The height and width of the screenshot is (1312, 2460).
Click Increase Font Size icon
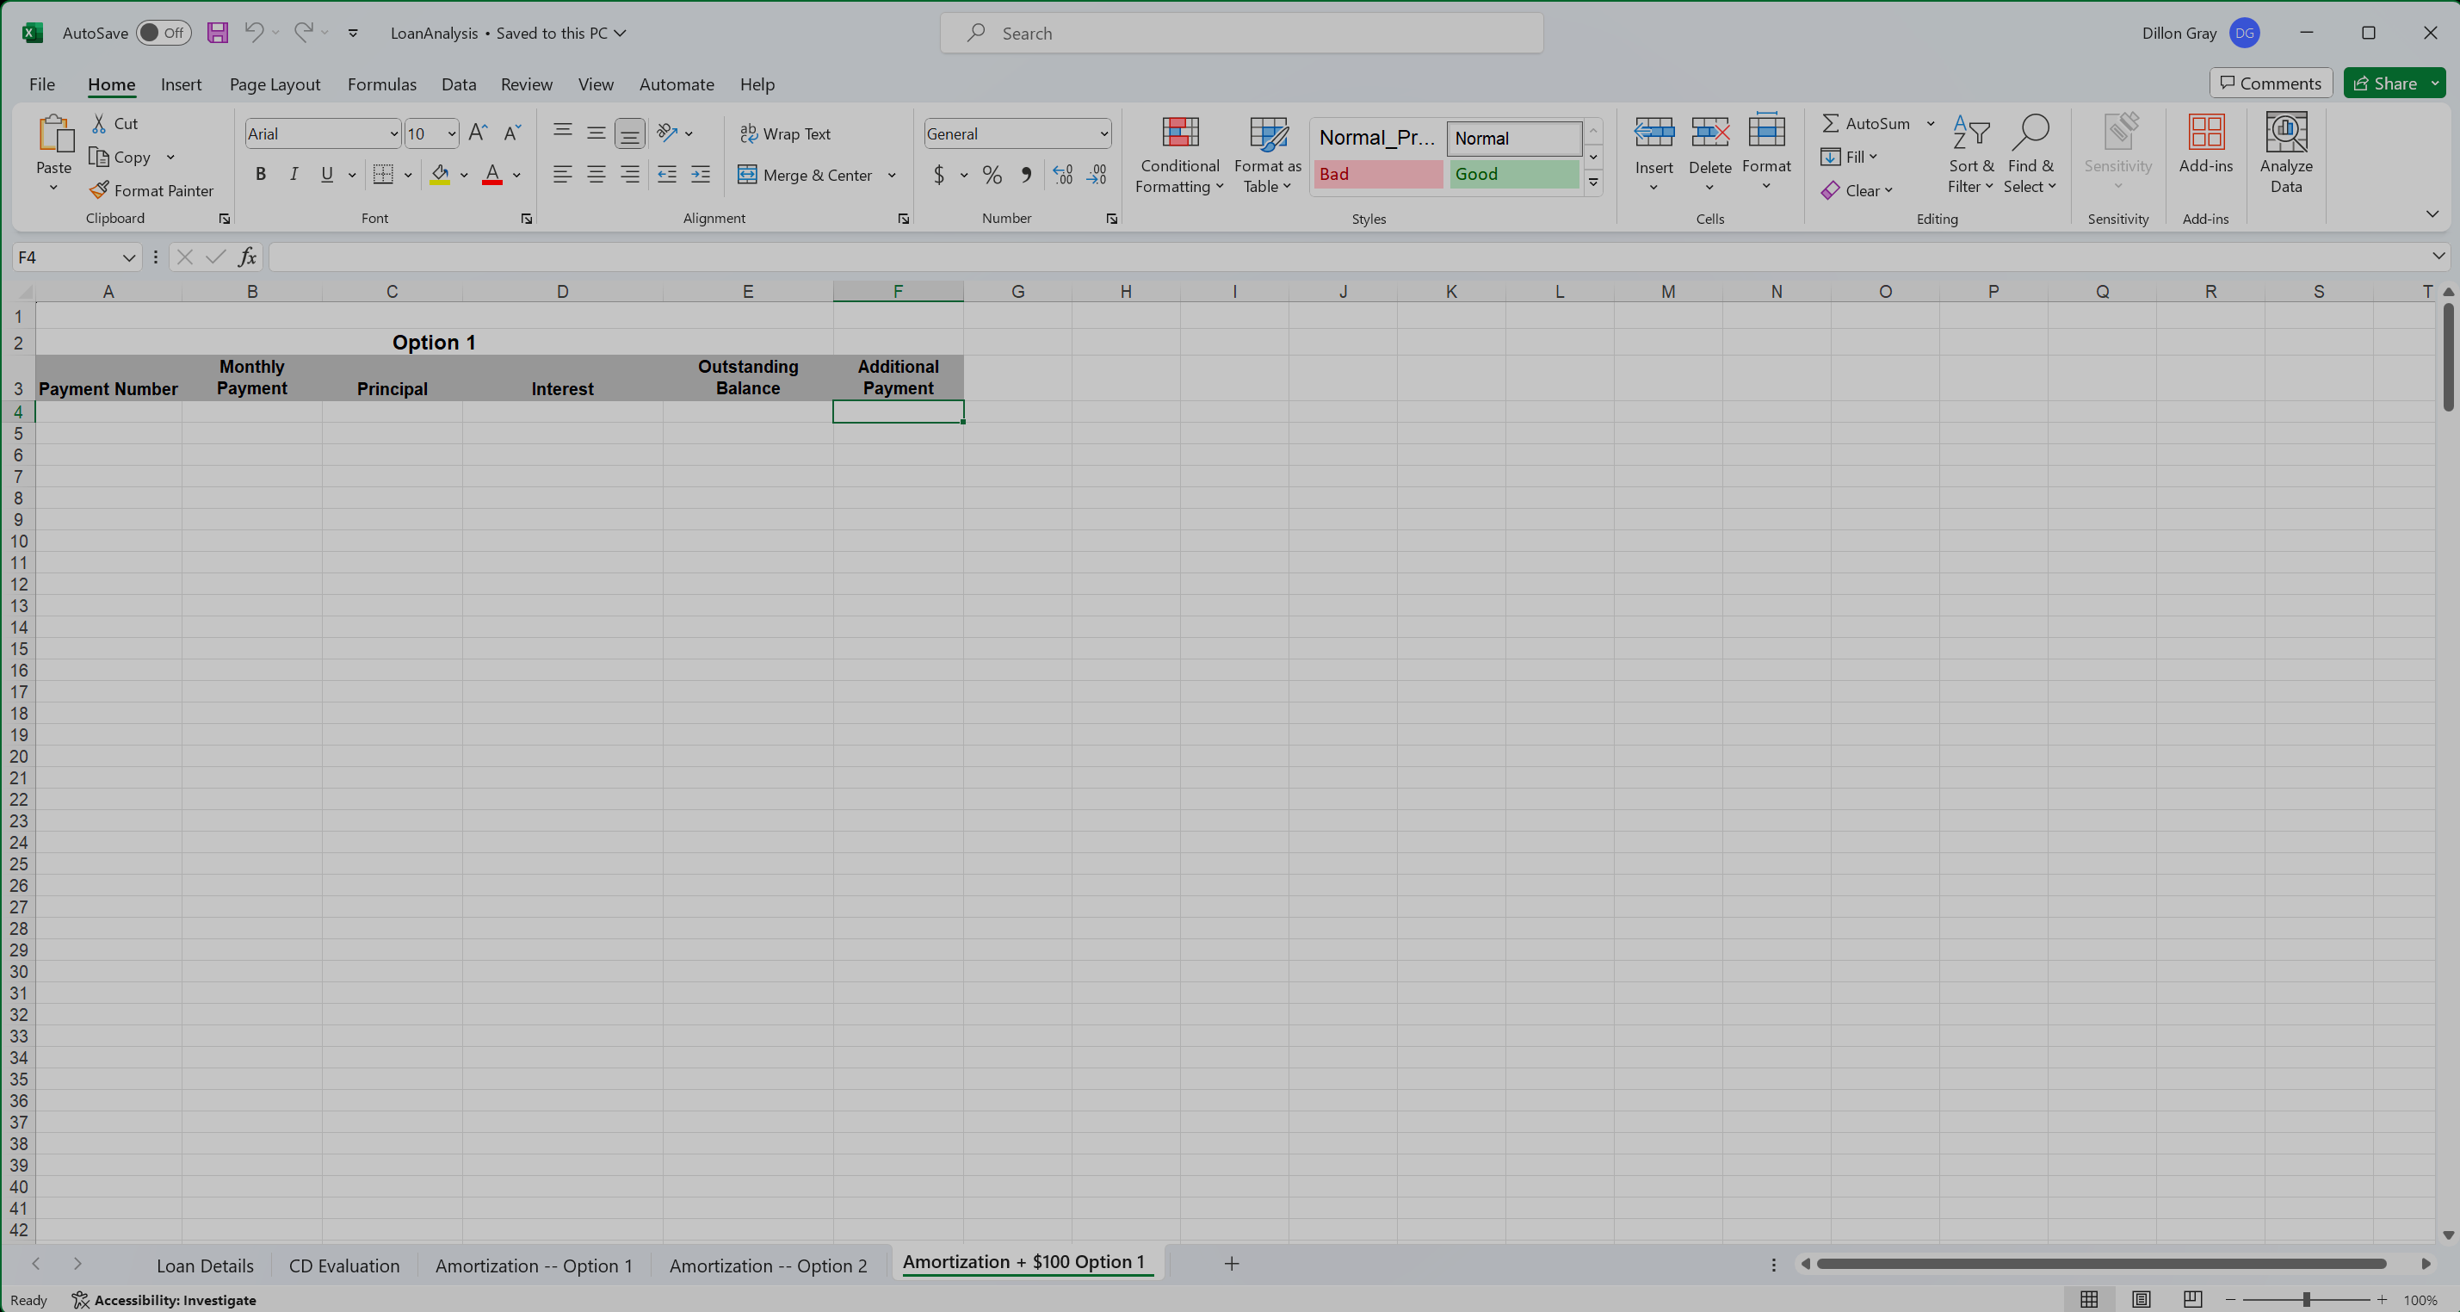coord(478,133)
